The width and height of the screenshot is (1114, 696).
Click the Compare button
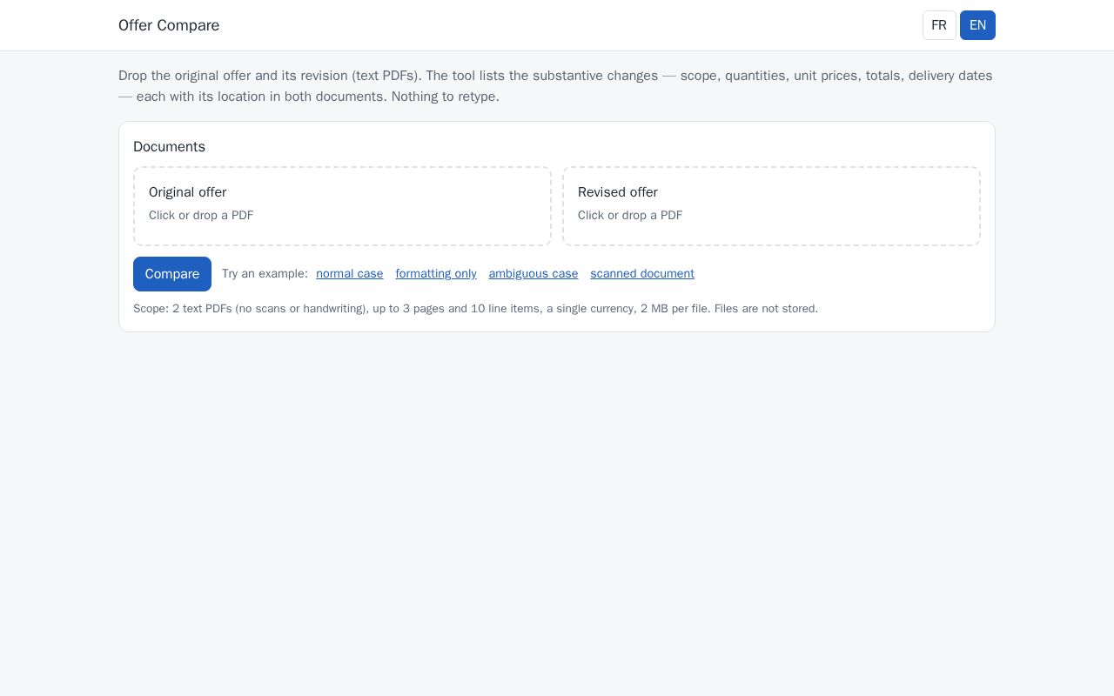click(x=172, y=274)
